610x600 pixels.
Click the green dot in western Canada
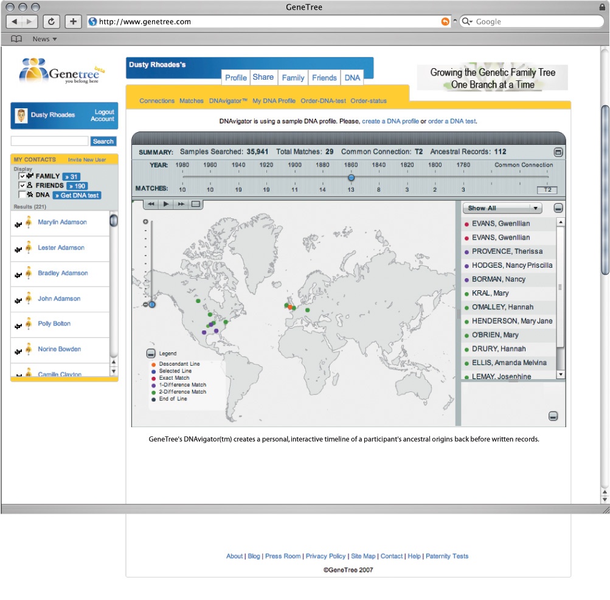[x=198, y=301]
